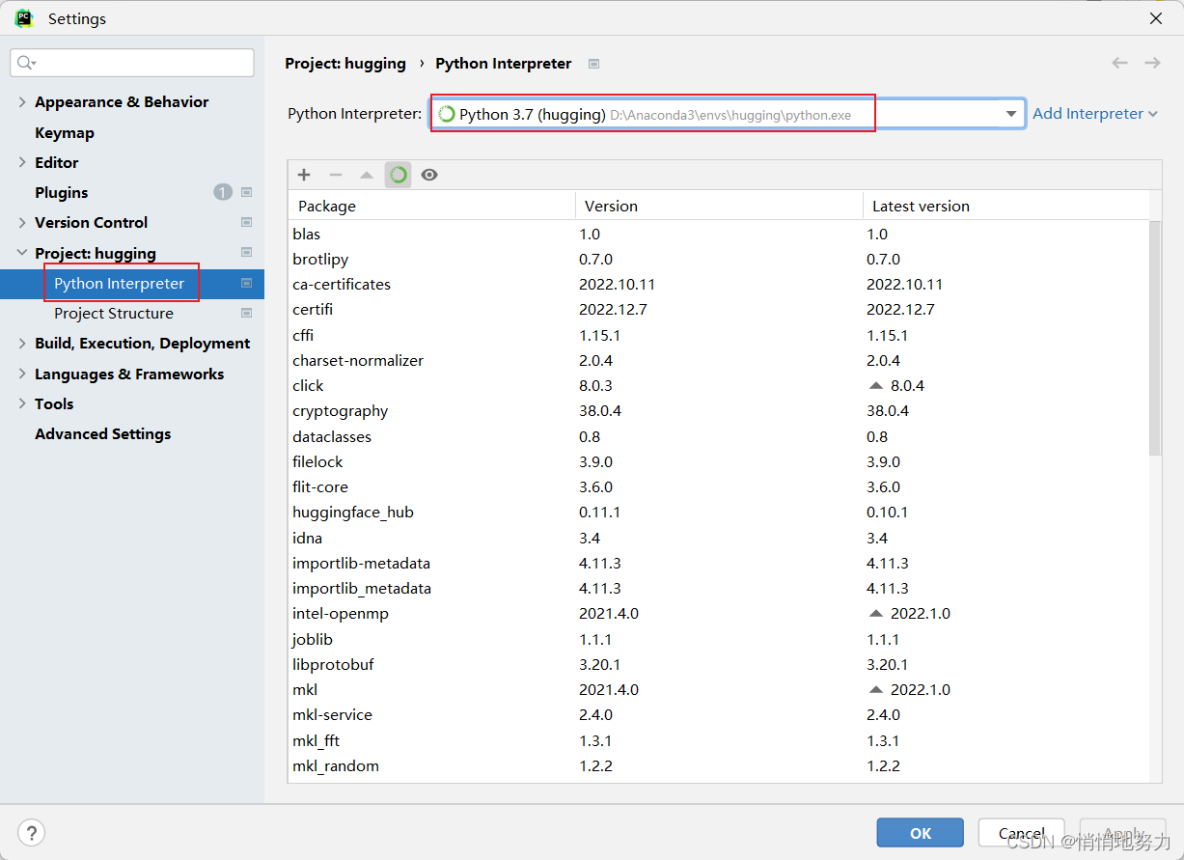The width and height of the screenshot is (1184, 860).
Task: Click the OK button
Action: (x=921, y=833)
